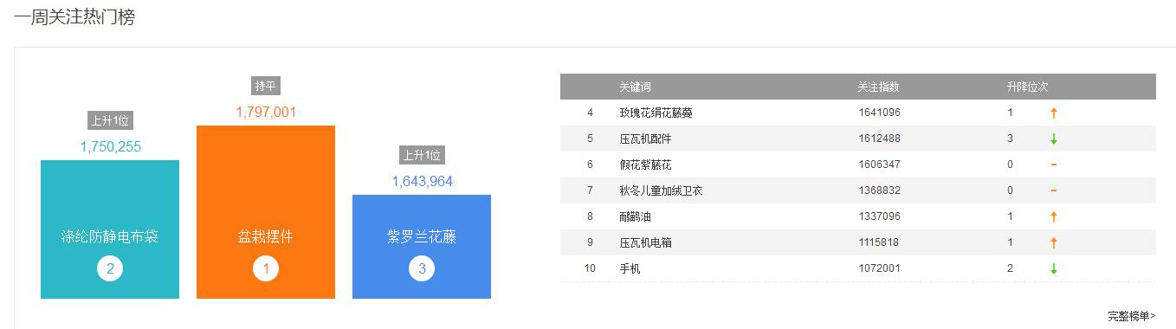Click the rank 2 circle on 涤纶防静电布袋 bar
Screen dimensions: 1176x329
pyautogui.click(x=110, y=269)
